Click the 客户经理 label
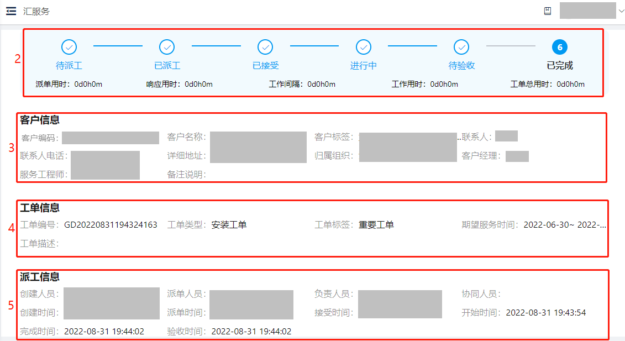 pos(481,155)
